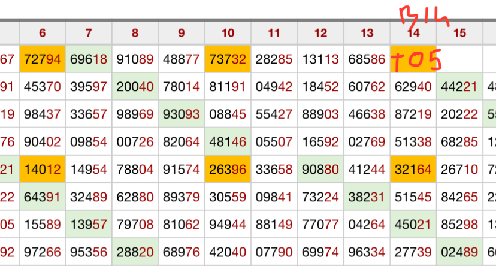Click the green cell 48146

click(x=228, y=142)
